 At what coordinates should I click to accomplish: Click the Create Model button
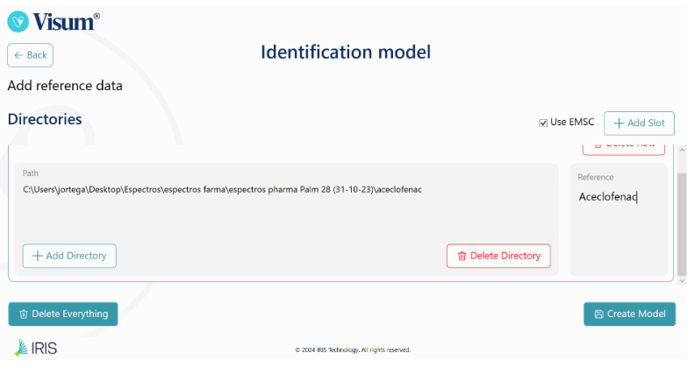click(630, 314)
